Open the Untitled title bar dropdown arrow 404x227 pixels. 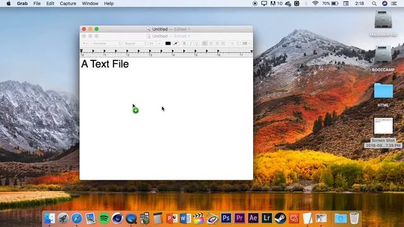point(189,29)
